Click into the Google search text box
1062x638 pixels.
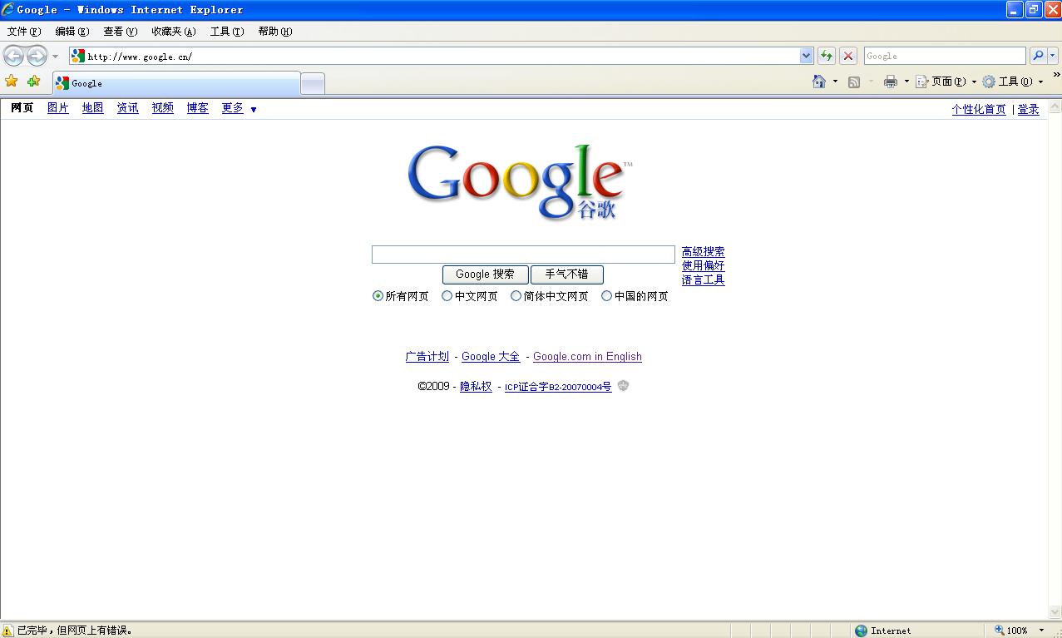point(523,255)
